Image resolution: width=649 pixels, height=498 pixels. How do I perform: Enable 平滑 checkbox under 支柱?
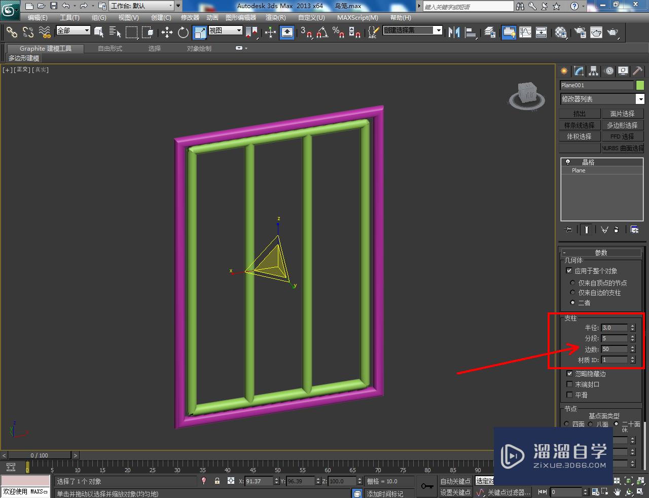click(x=569, y=395)
